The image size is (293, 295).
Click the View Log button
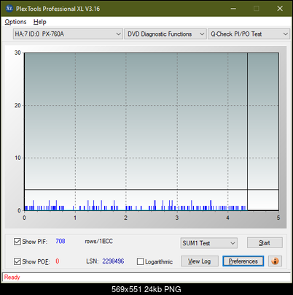point(200,261)
